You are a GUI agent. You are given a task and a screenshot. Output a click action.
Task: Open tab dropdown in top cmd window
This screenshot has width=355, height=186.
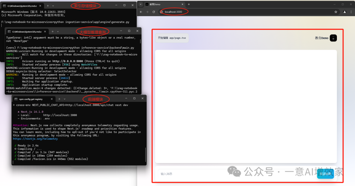tap(53, 6)
